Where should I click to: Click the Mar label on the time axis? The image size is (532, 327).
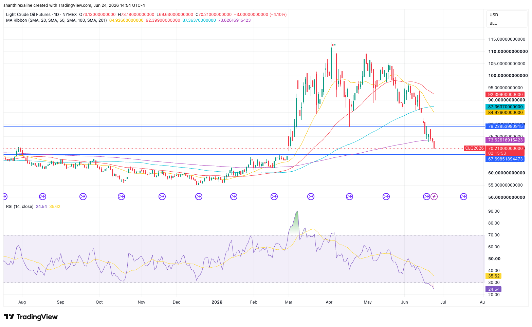pyautogui.click(x=289, y=302)
